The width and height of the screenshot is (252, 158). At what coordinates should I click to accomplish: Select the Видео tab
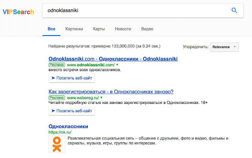pos(147,29)
